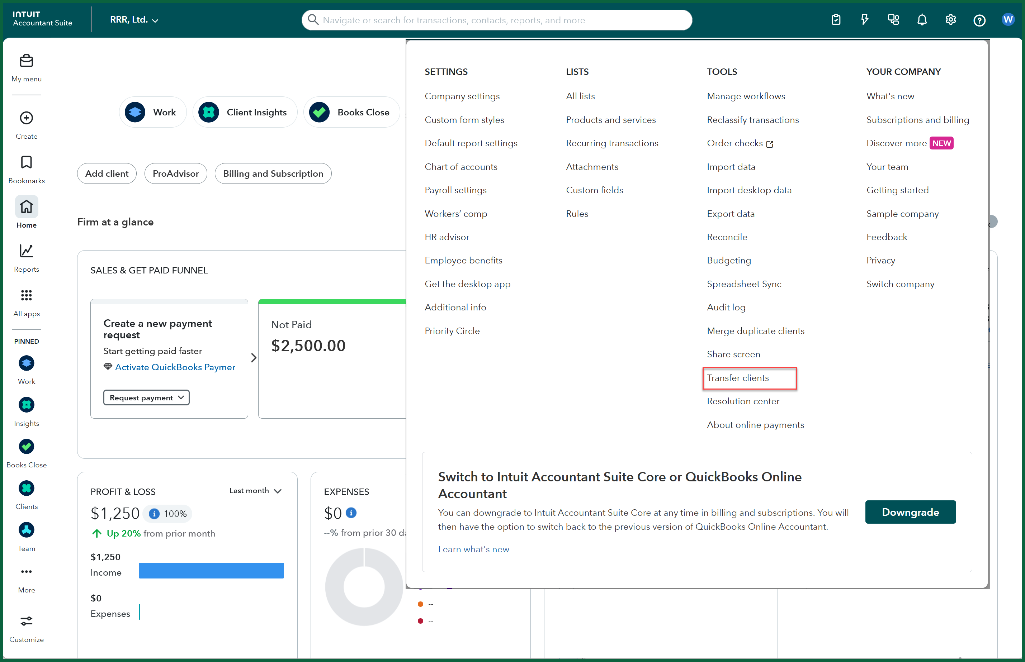Viewport: 1025px width, 662px height.
Task: Open the clipboard tasks icon in header
Action: (x=835, y=20)
